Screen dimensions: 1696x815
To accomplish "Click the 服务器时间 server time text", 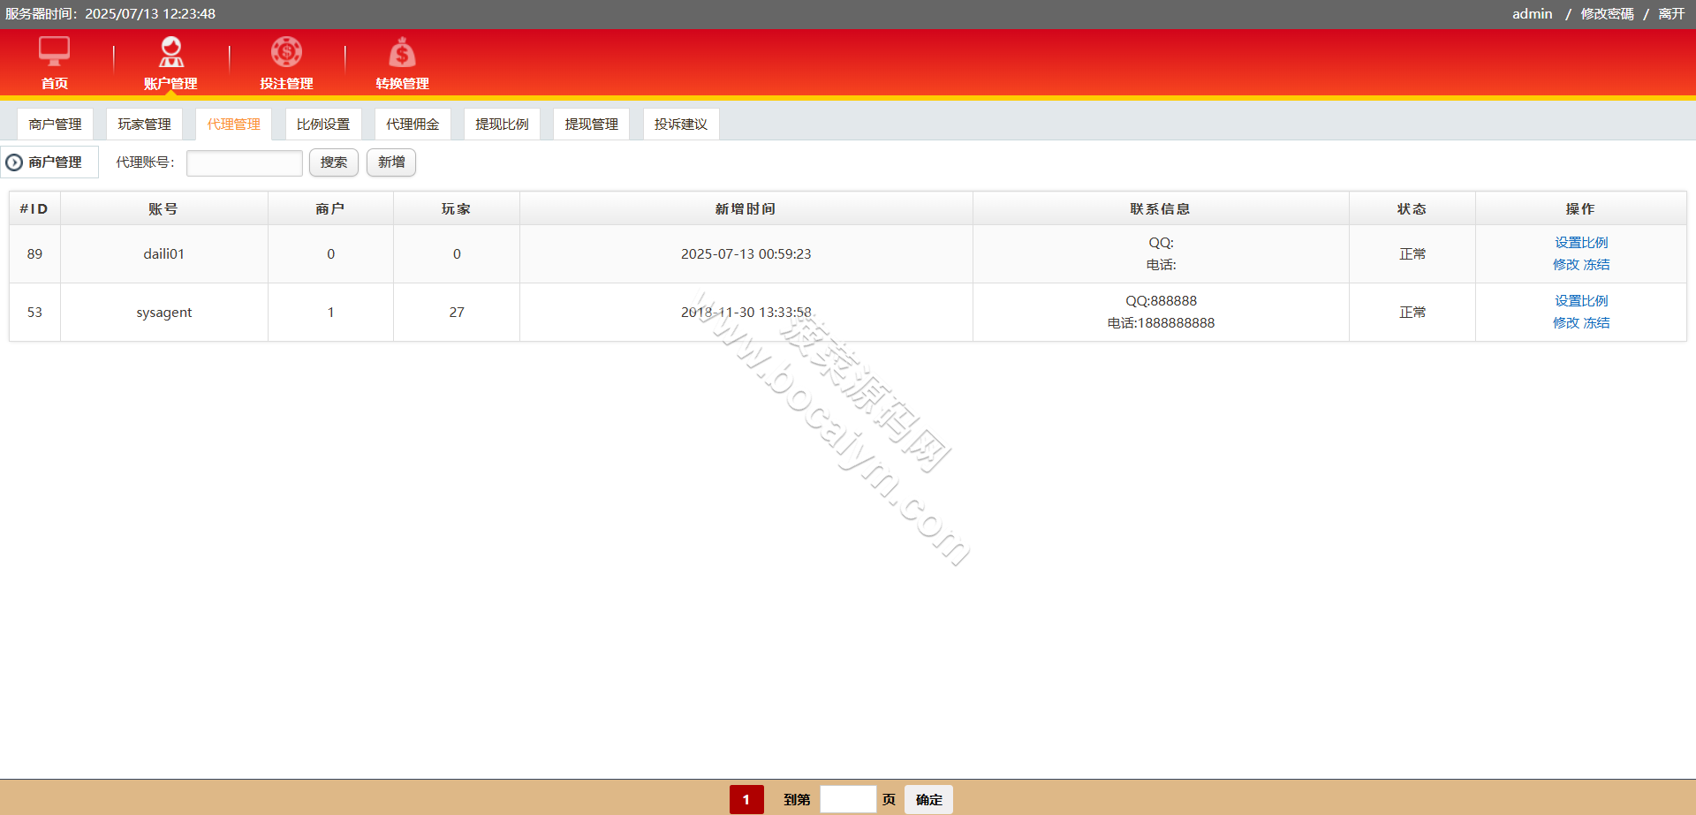I will [x=110, y=14].
